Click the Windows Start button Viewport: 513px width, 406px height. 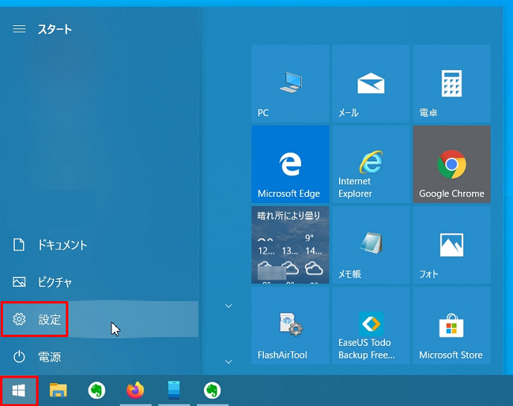point(19,390)
